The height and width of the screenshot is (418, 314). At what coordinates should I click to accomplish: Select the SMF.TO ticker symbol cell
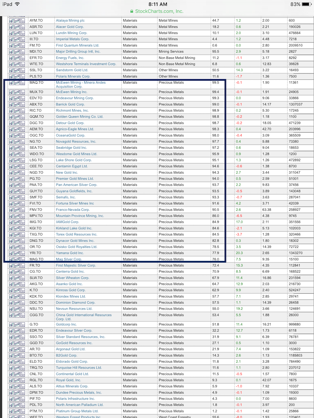click(36, 197)
